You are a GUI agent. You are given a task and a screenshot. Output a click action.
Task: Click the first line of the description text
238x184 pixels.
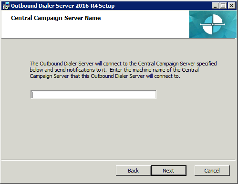(123, 64)
